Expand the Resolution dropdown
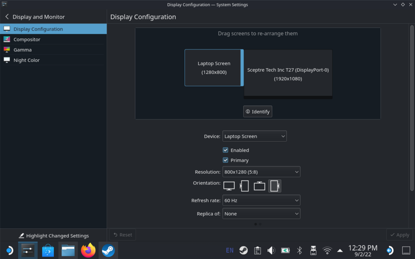The height and width of the screenshot is (259, 415). pos(261,172)
